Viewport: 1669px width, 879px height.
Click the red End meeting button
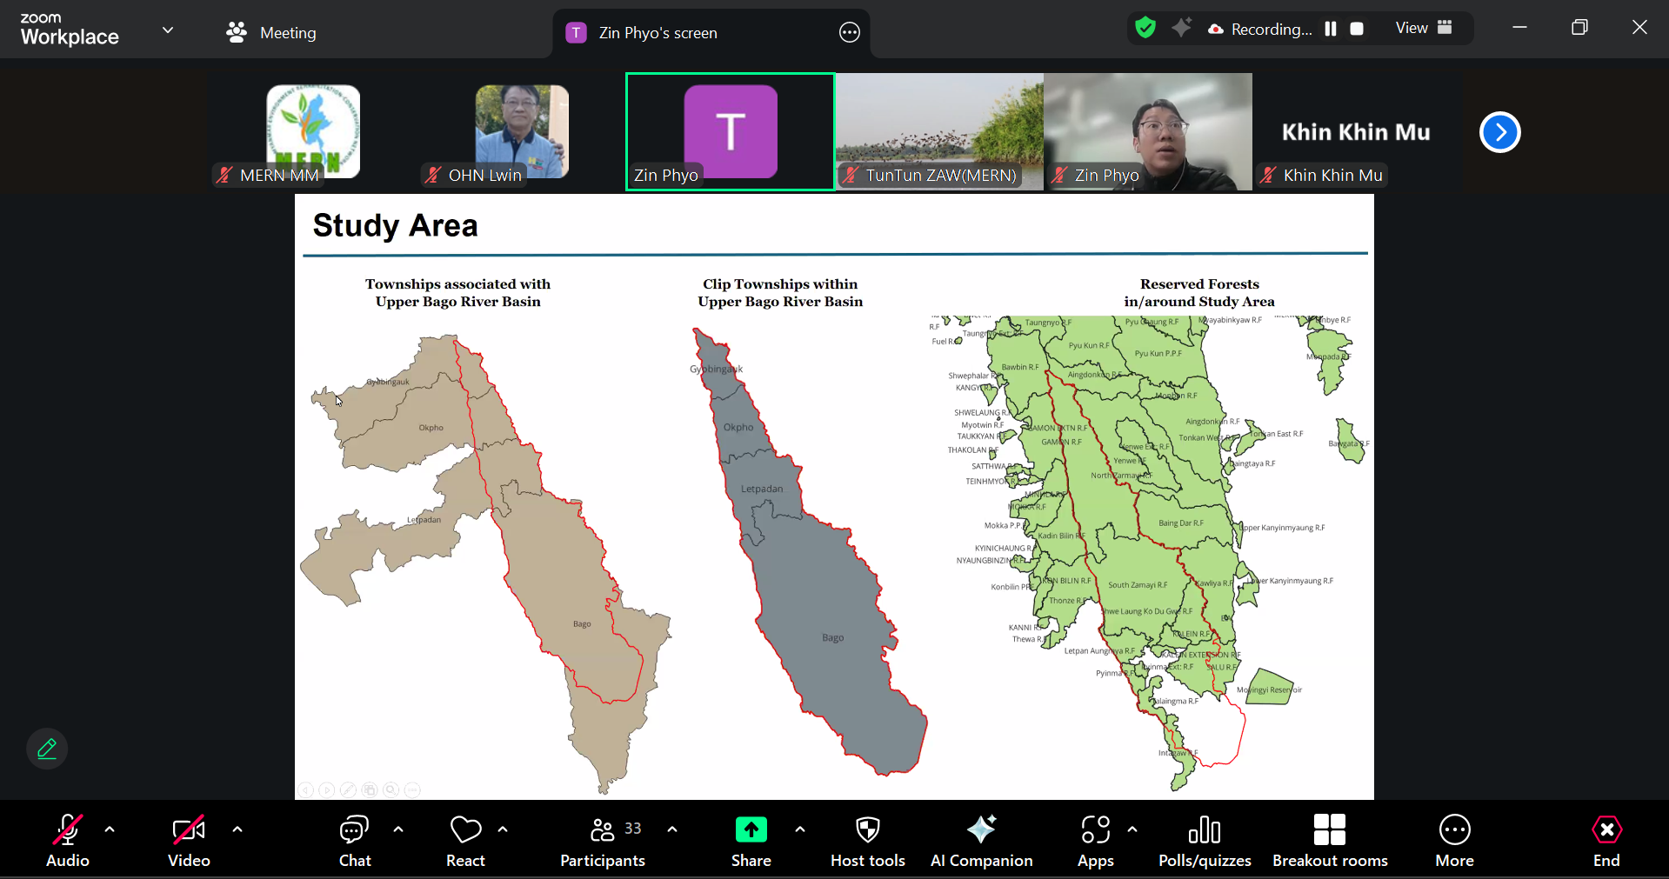(x=1606, y=840)
